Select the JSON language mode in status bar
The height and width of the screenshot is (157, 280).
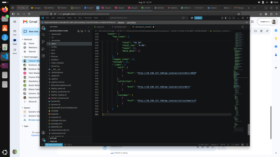pyautogui.click(x=237, y=145)
